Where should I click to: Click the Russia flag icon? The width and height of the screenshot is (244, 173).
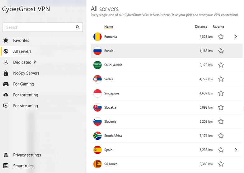coord(97,51)
